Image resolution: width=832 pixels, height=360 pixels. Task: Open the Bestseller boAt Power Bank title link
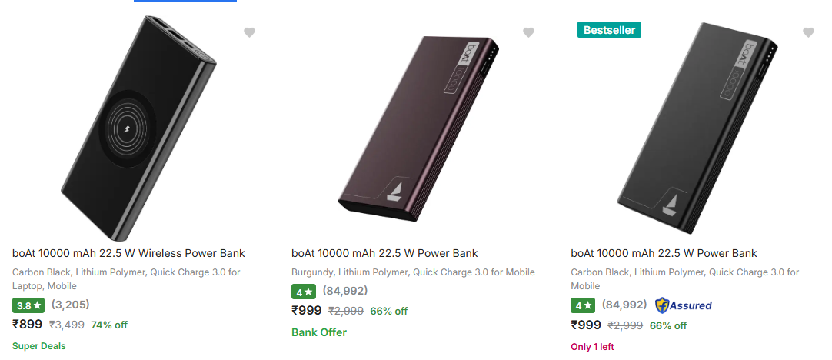(664, 253)
